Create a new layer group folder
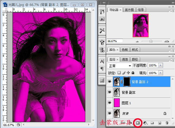 (152, 123)
